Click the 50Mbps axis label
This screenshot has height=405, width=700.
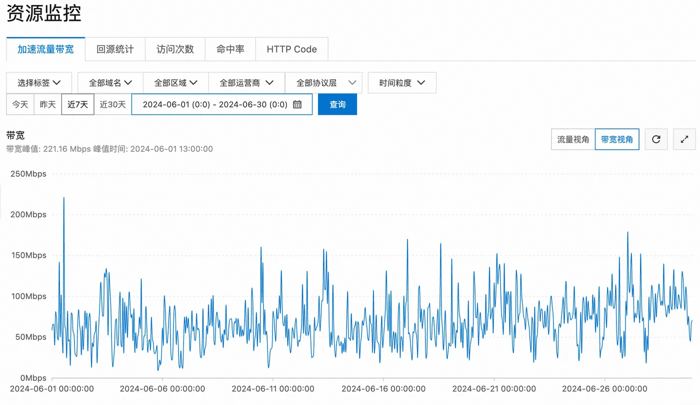tap(30, 337)
